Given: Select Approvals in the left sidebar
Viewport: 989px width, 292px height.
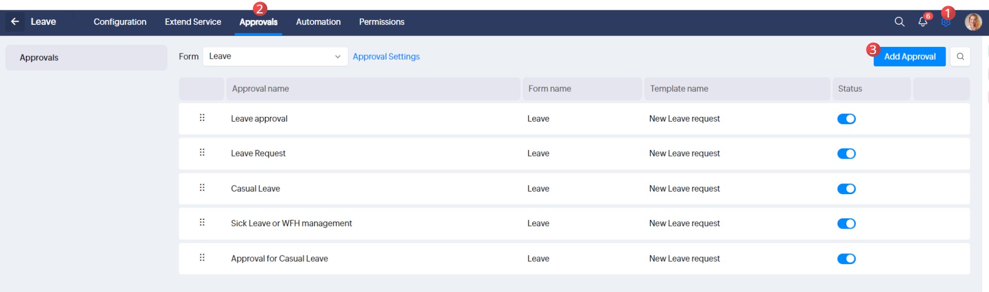Looking at the screenshot, I should pos(86,58).
